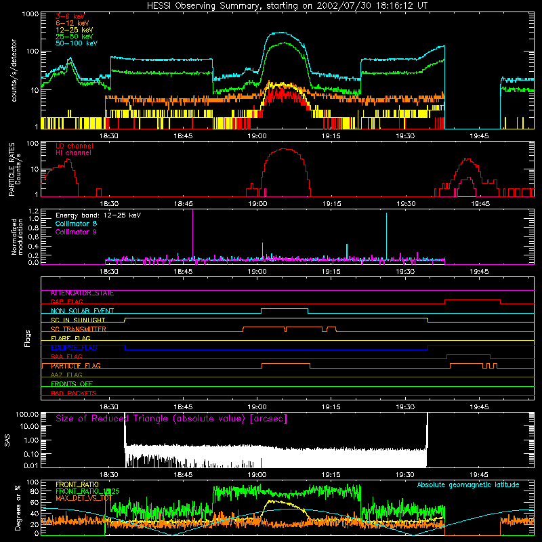Select the SC_IN_SUNLIGHT flag label
542x542 pixels.
click(78, 320)
